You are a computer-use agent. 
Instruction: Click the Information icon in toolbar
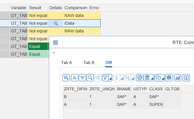(x=186, y=78)
